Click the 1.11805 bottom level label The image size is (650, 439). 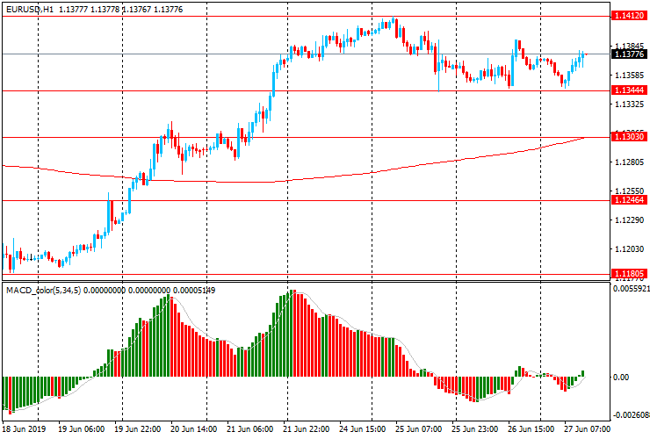click(629, 274)
